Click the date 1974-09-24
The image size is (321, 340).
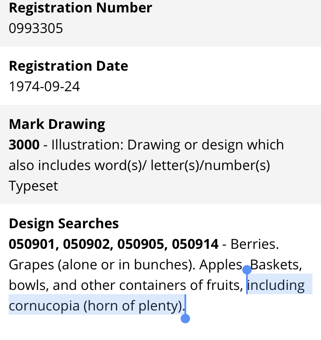click(x=45, y=86)
